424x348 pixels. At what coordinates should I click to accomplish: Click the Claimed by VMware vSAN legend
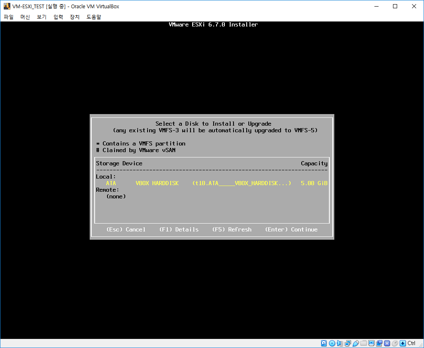coord(136,150)
